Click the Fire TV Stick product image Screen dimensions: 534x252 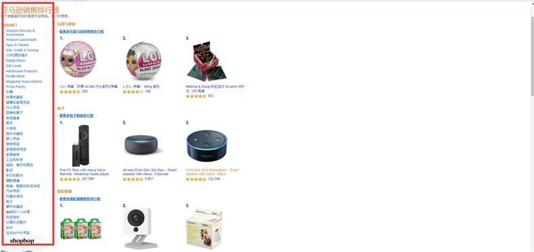point(81,145)
